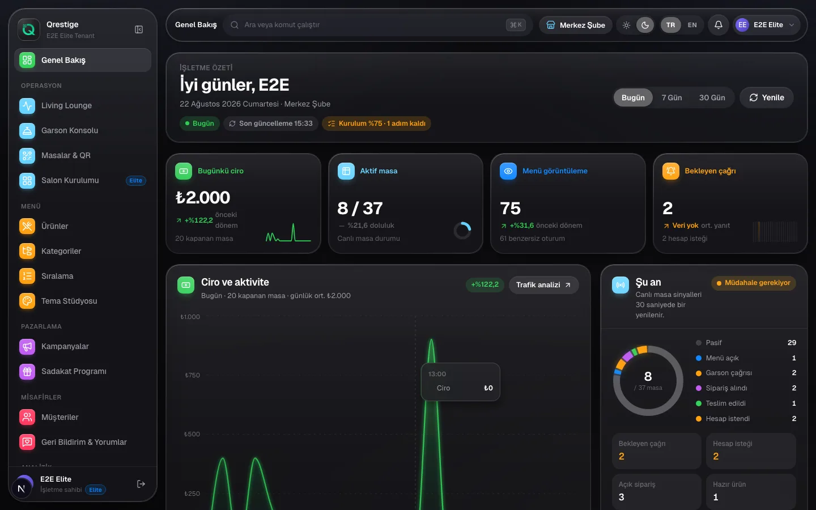Click the Bugünkü ciro card icon
Screen dimensions: 816x510
pyautogui.click(x=184, y=171)
